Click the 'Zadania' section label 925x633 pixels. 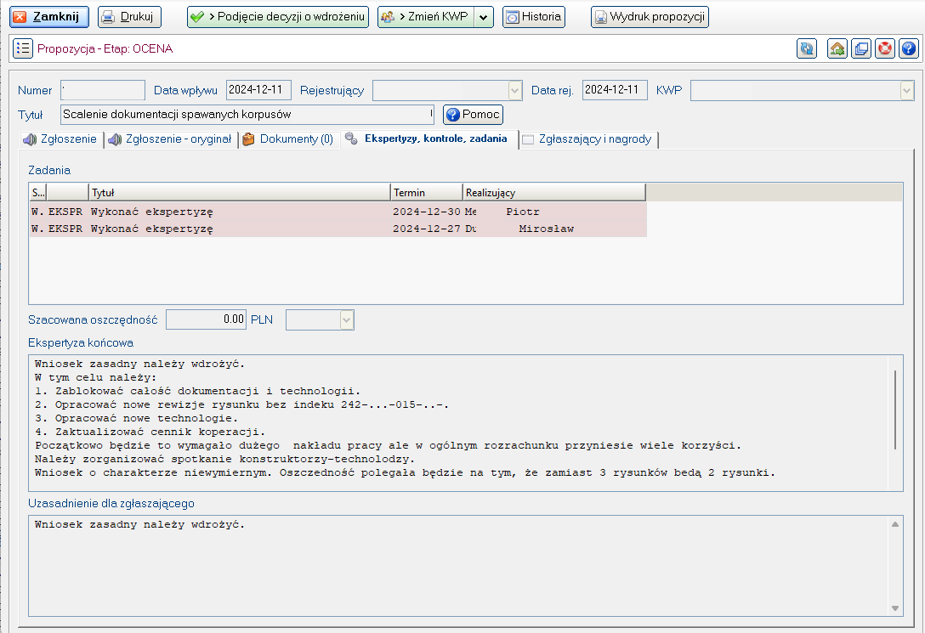49,170
